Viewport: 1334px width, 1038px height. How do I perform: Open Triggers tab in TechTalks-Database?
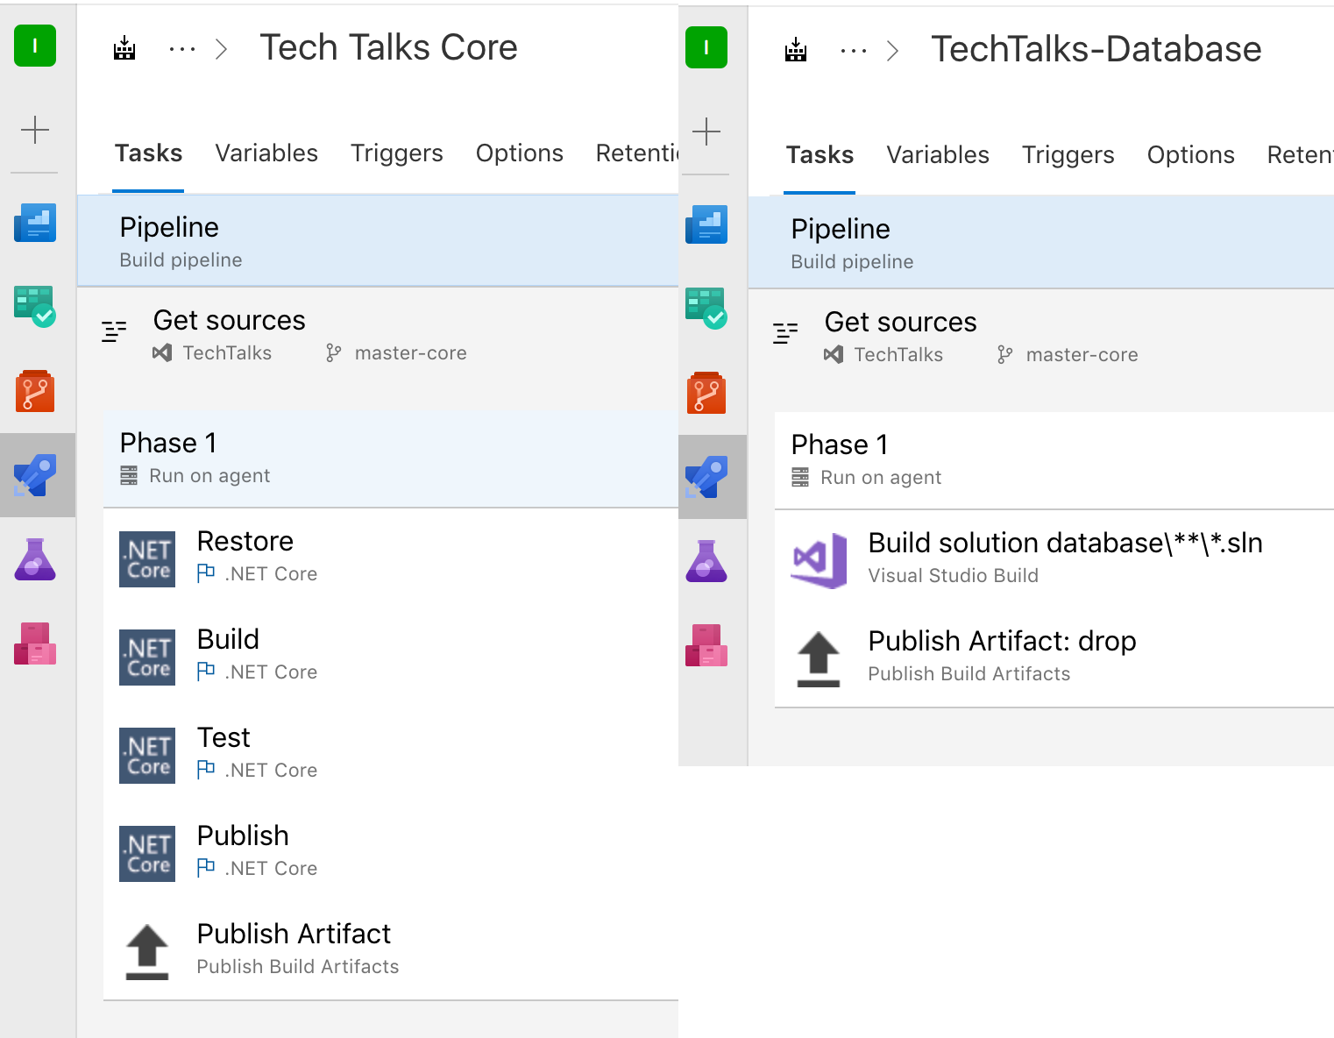1068,155
